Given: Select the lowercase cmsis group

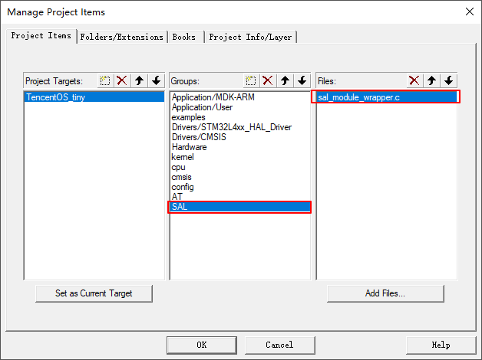Looking at the screenshot, I should click(x=239, y=177).
